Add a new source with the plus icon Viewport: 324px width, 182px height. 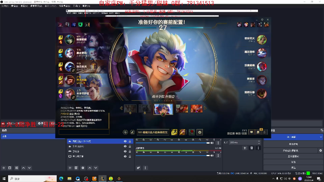pos(70,168)
